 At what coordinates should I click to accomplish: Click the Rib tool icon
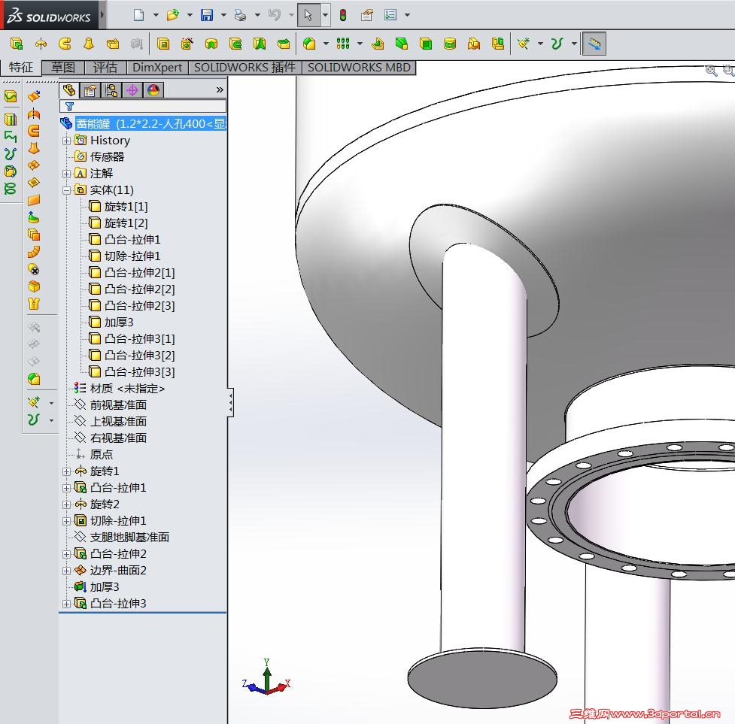pyautogui.click(x=378, y=44)
